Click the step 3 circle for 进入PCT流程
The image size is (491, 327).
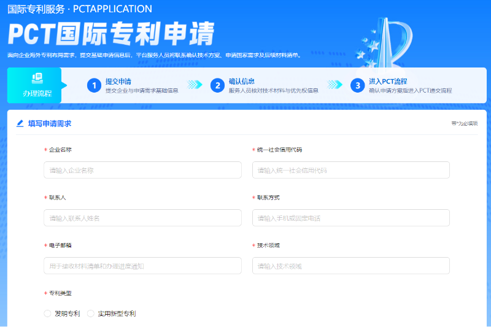[357, 85]
